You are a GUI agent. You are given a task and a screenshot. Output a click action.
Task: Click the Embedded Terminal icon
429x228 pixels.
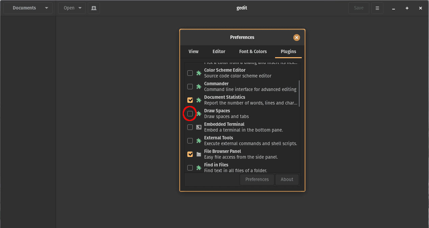point(199,127)
